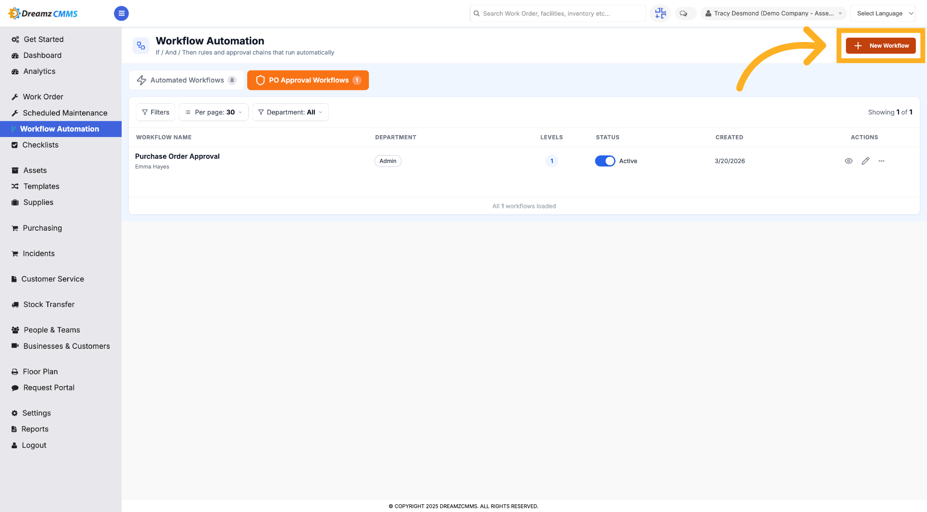
Task: Click the Supplies suitcase icon
Action: click(x=15, y=203)
